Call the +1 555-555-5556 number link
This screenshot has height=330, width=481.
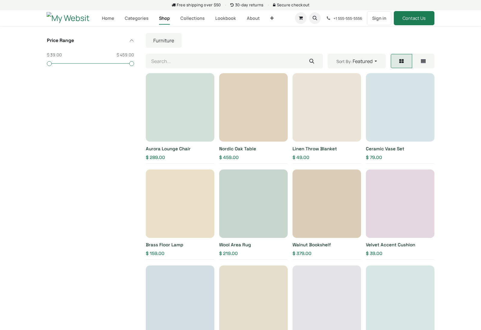348,19
